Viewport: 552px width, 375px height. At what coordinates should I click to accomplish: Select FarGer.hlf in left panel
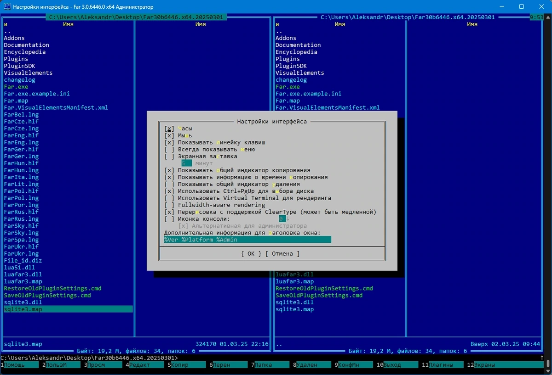21,149
